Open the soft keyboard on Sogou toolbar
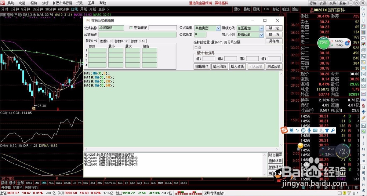Image resolution: width=367 pixels, height=196 pixels. [315, 130]
